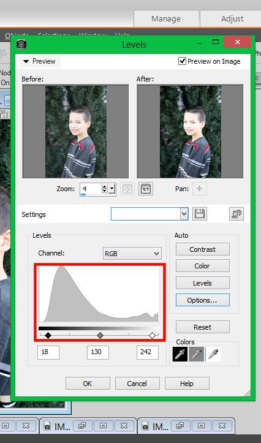Select the gray point eyedropper
The height and width of the screenshot is (443, 261).
[x=196, y=354]
